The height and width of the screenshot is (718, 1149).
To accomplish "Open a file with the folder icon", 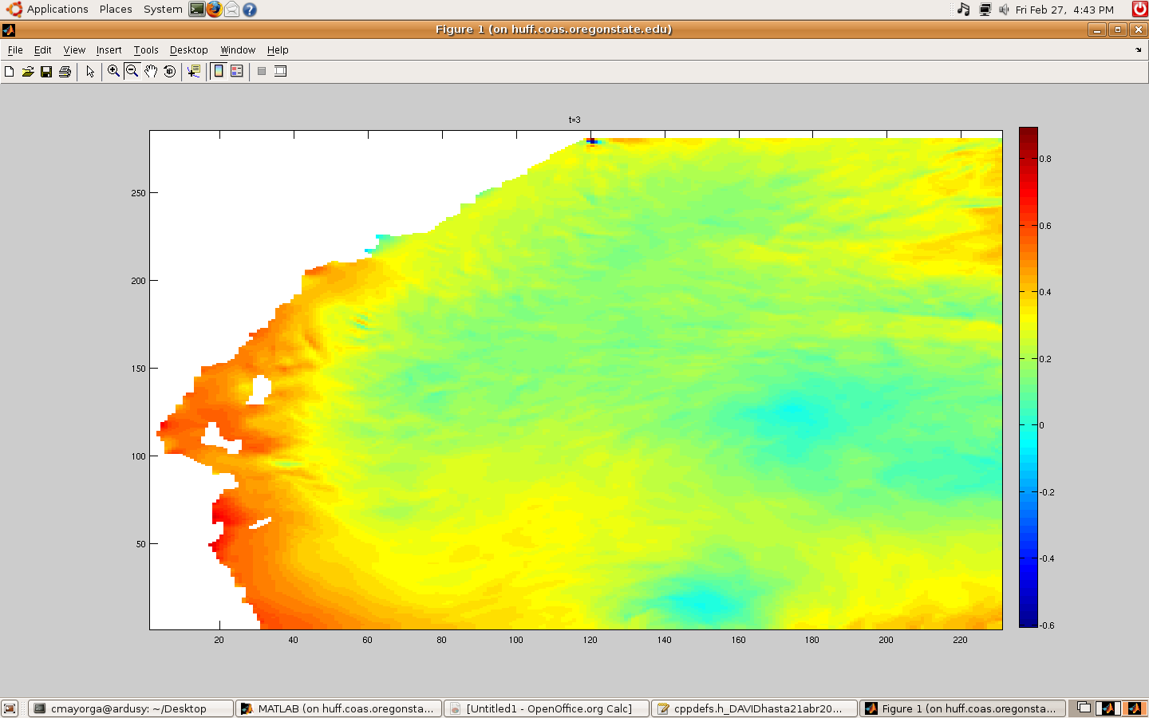I will click(28, 72).
